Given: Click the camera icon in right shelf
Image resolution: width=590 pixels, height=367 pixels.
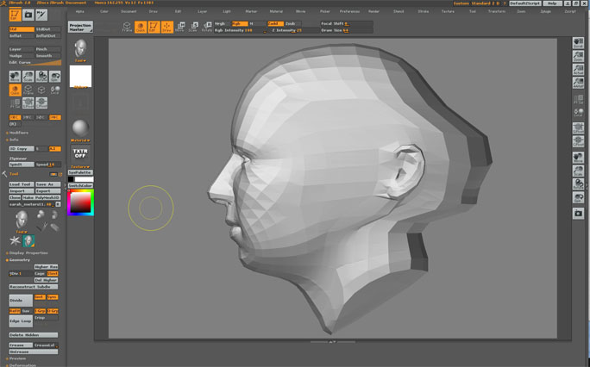Looking at the screenshot, I should pyautogui.click(x=578, y=214).
